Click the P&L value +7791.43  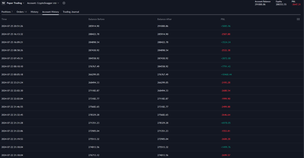(x=225, y=66)
